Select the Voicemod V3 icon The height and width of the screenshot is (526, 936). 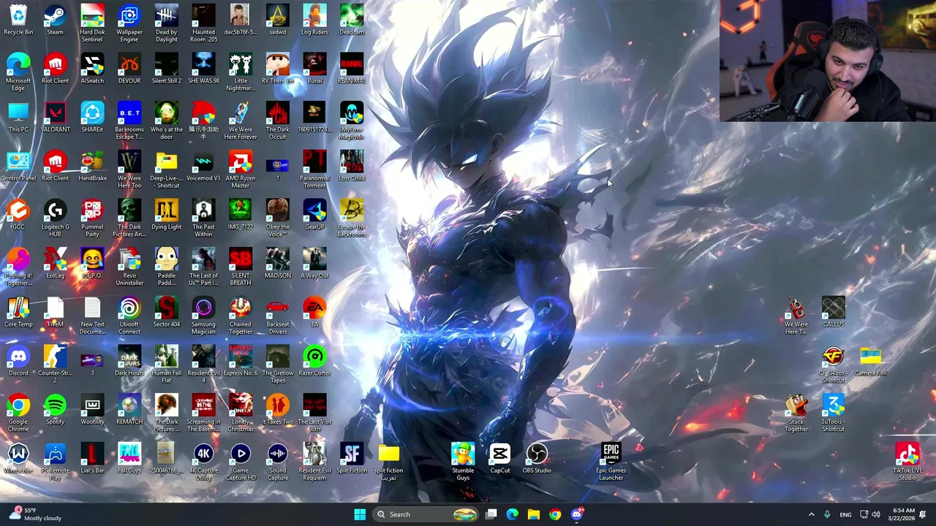(203, 167)
